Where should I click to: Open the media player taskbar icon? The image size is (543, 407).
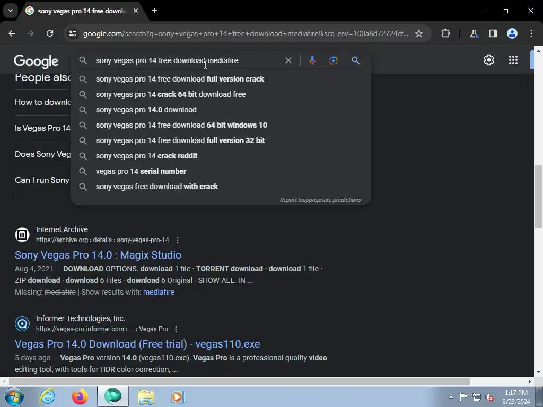[x=178, y=396]
